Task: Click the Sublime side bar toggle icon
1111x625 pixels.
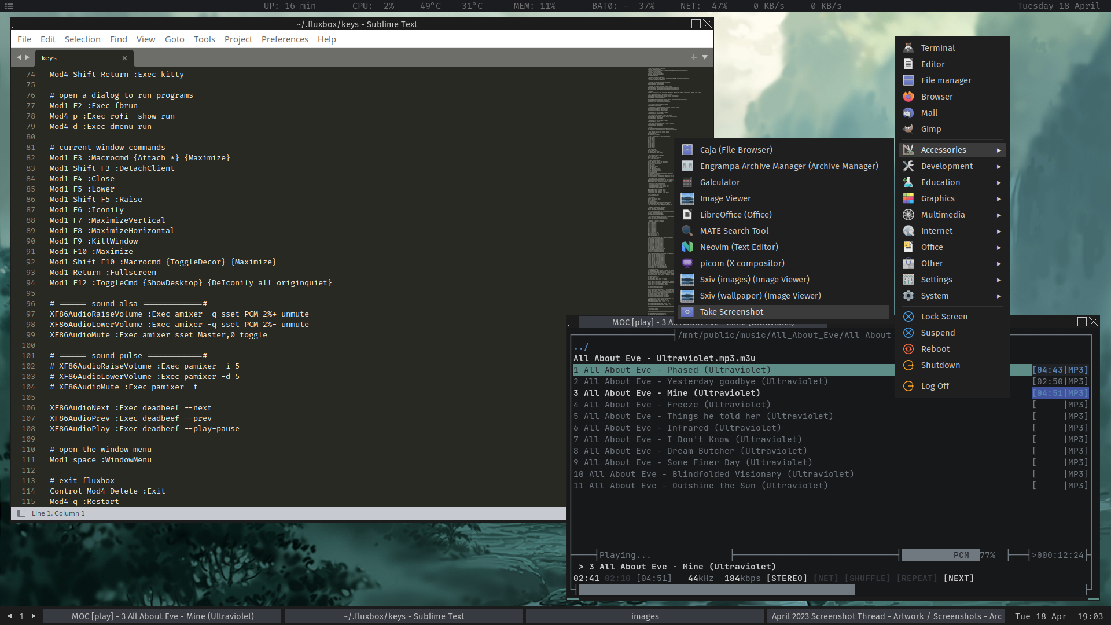Action: click(x=21, y=513)
